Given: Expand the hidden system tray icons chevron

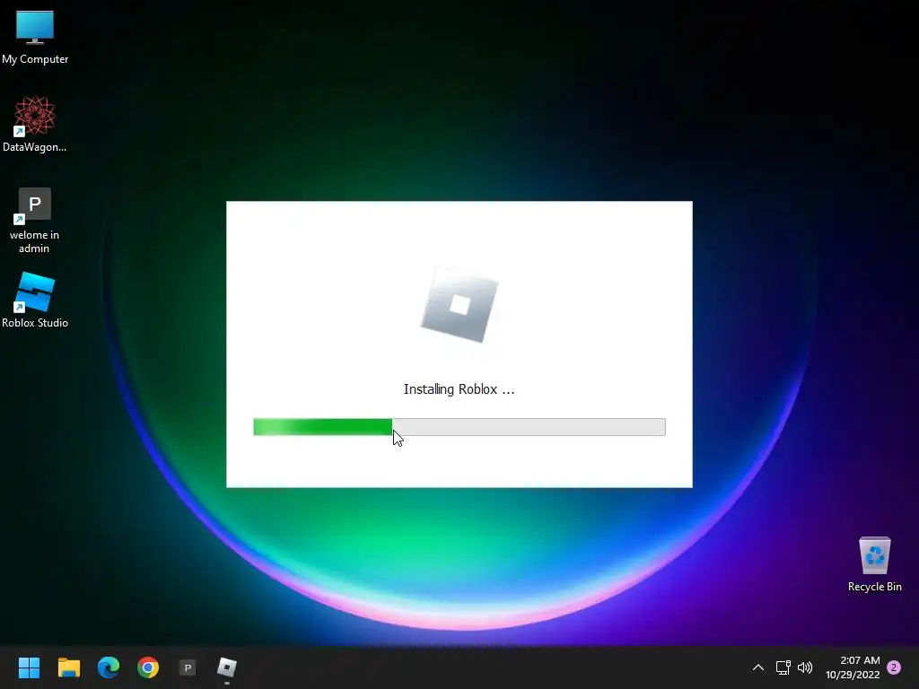Looking at the screenshot, I should pos(757,667).
